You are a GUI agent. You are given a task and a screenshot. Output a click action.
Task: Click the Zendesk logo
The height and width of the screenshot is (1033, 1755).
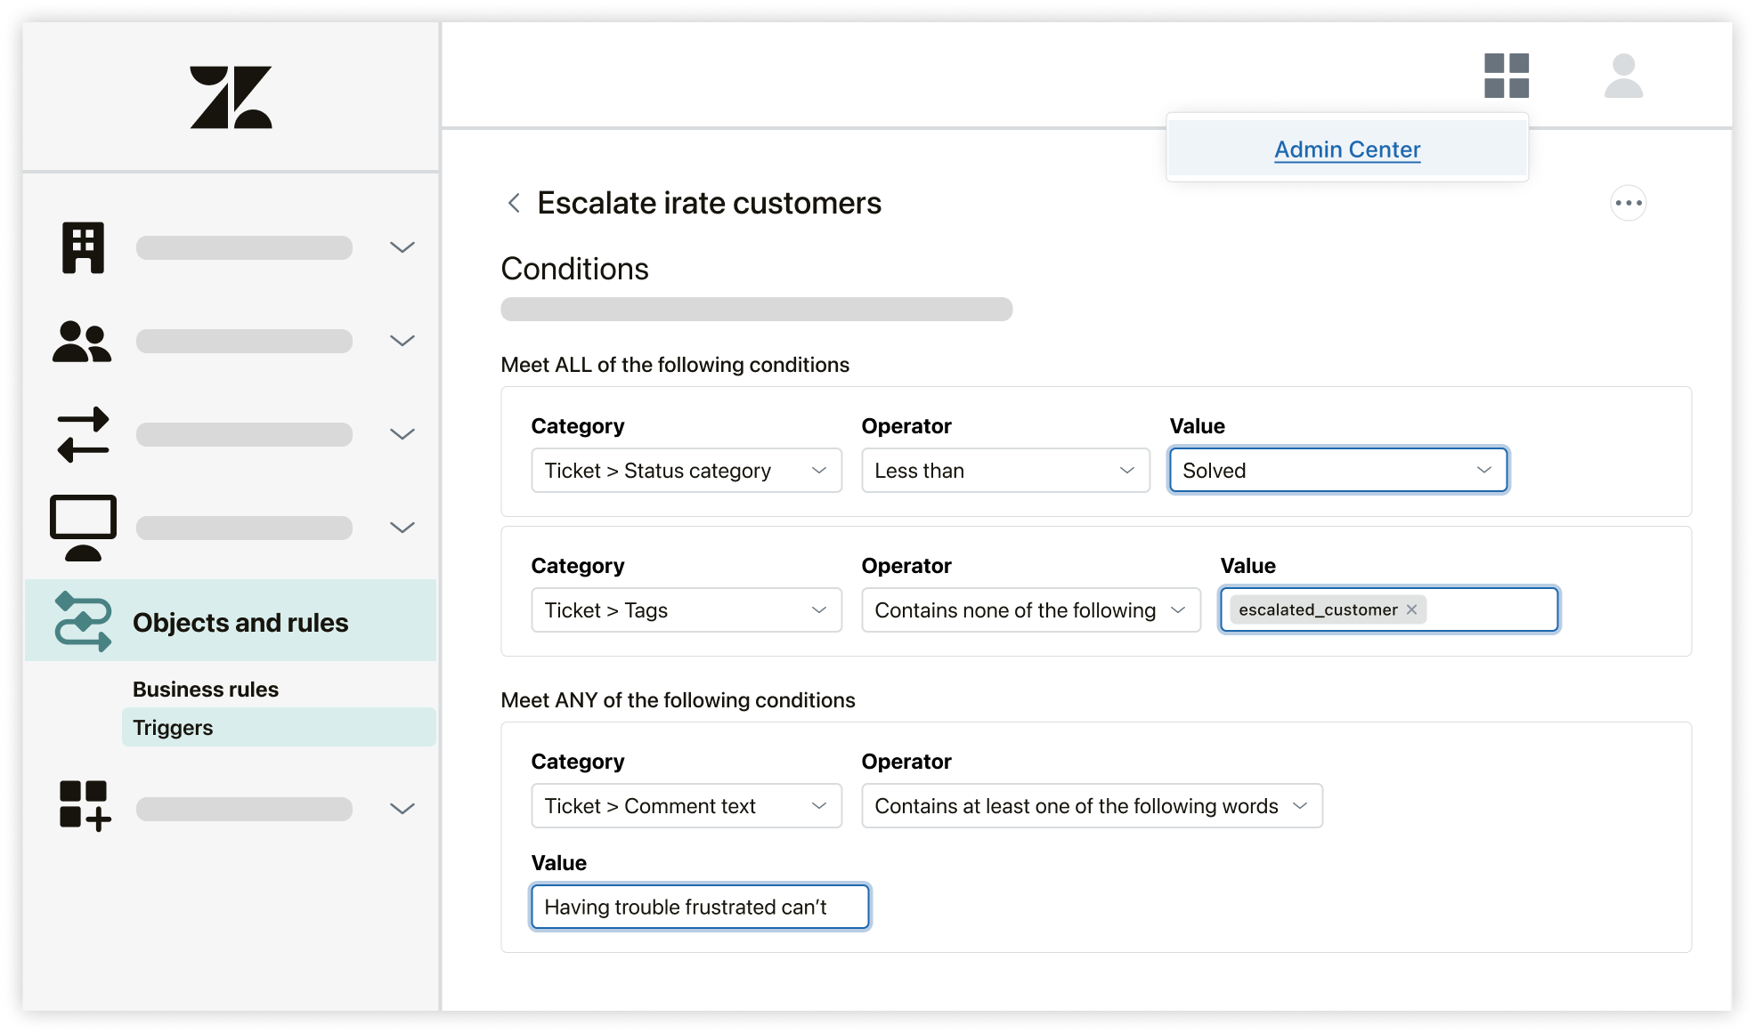(231, 97)
